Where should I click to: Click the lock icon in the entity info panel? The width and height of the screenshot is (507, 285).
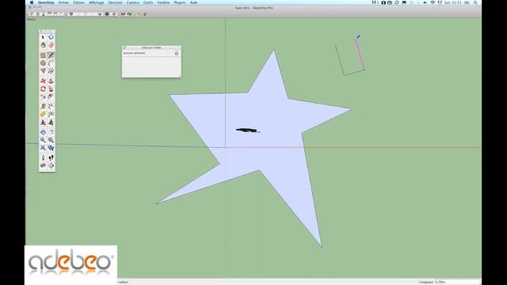[x=177, y=53]
